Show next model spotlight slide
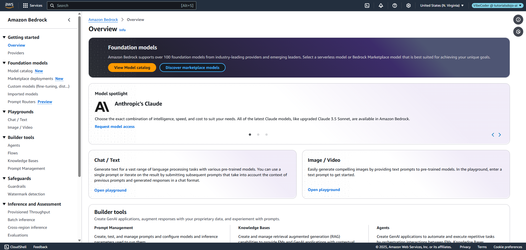This screenshot has width=526, height=250. 500,135
